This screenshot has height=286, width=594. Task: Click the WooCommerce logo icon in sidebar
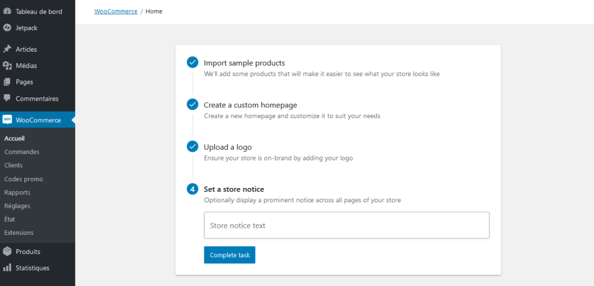pyautogui.click(x=7, y=120)
